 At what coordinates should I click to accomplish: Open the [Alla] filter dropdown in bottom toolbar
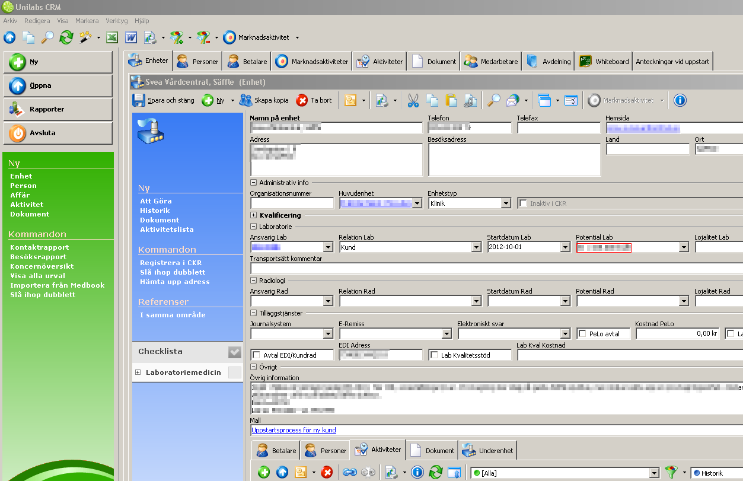[x=654, y=473]
